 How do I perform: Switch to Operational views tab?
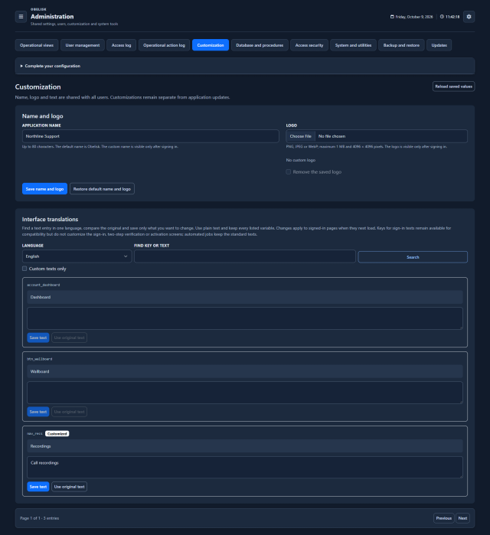[x=37, y=45]
